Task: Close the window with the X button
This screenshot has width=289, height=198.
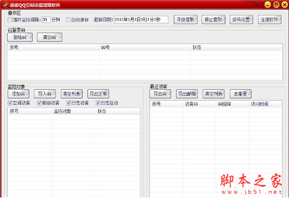Action: pos(285,4)
